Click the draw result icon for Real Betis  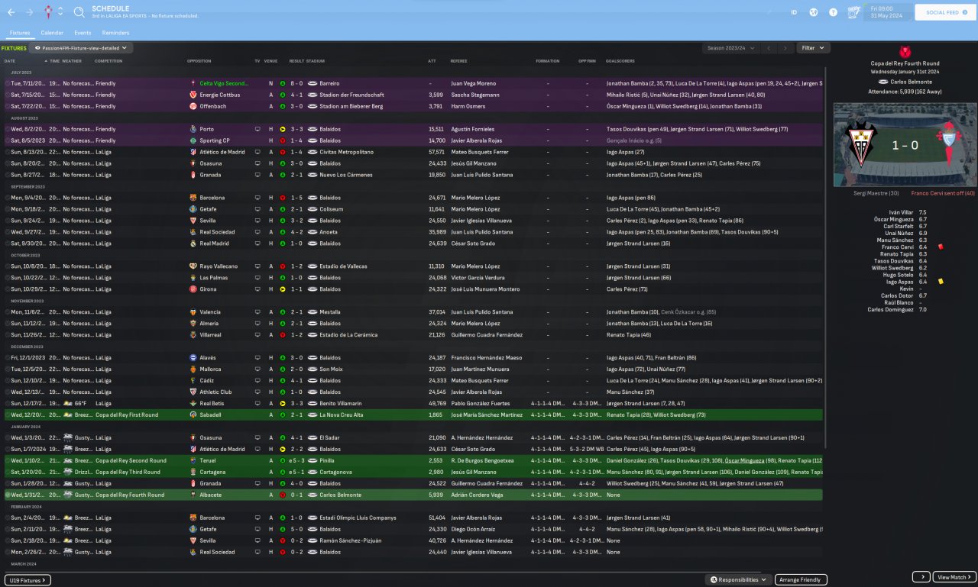pyautogui.click(x=283, y=404)
